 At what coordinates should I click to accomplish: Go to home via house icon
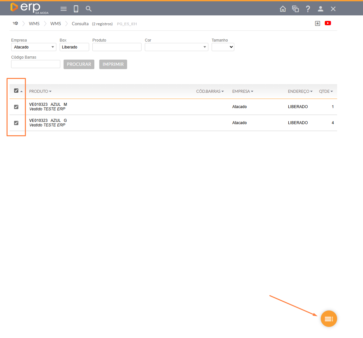coord(283,9)
